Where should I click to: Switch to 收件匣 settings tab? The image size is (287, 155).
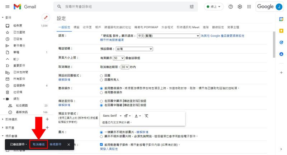point(87,28)
